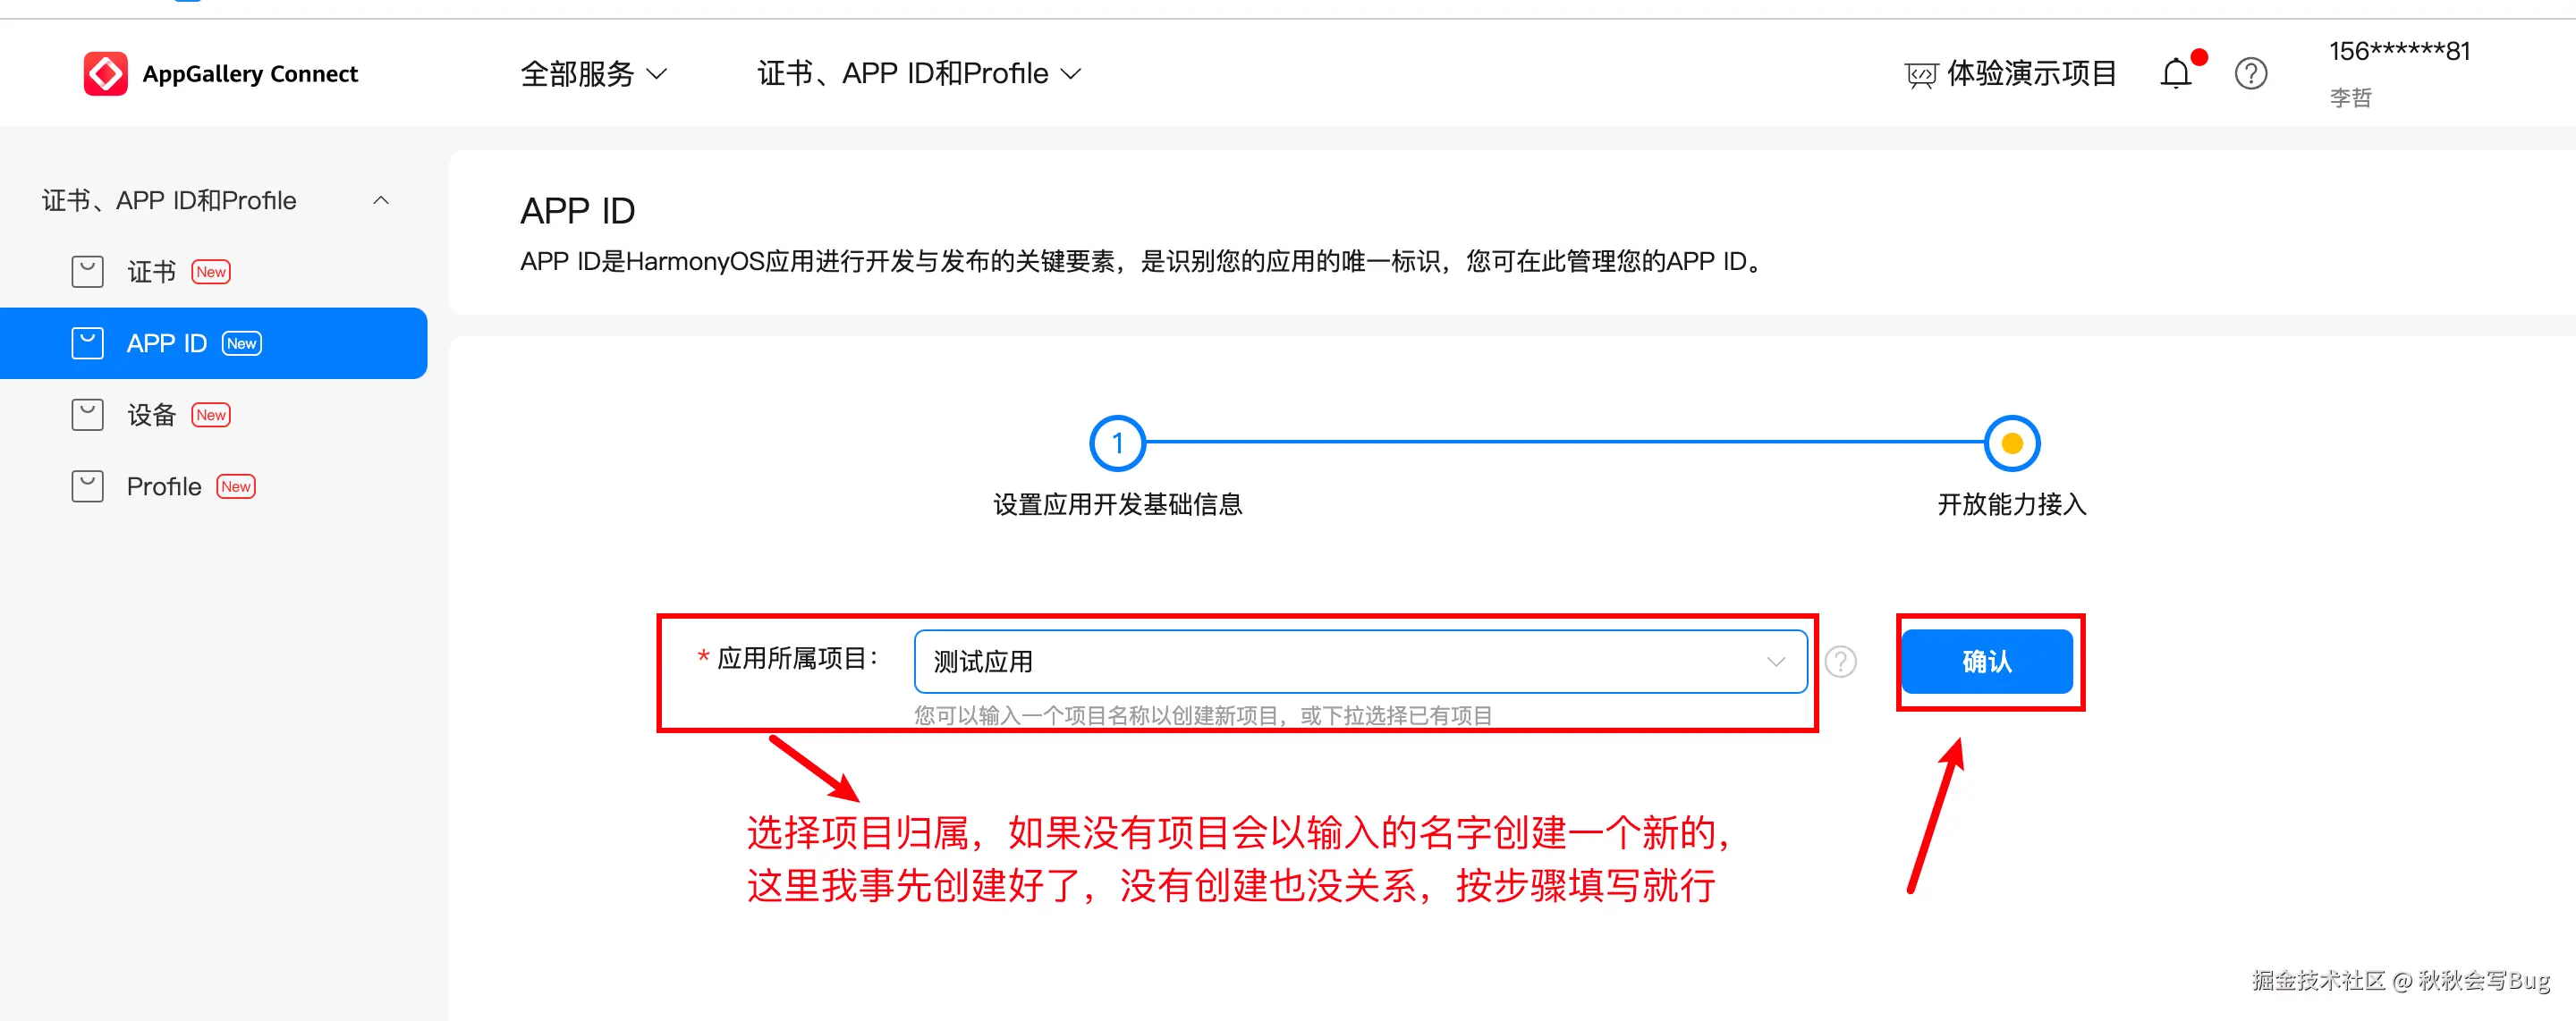Click the help question mark in header
Image resolution: width=2576 pixels, height=1021 pixels.
click(x=2250, y=74)
